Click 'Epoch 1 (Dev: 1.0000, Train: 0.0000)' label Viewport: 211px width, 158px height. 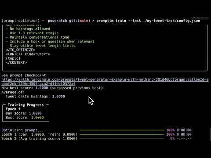(x=40, y=134)
